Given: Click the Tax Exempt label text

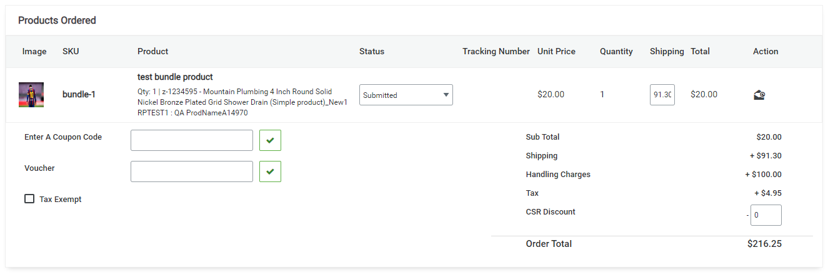Looking at the screenshot, I should [x=61, y=200].
